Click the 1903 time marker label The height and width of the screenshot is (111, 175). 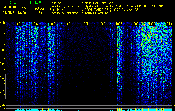[52, 24]
